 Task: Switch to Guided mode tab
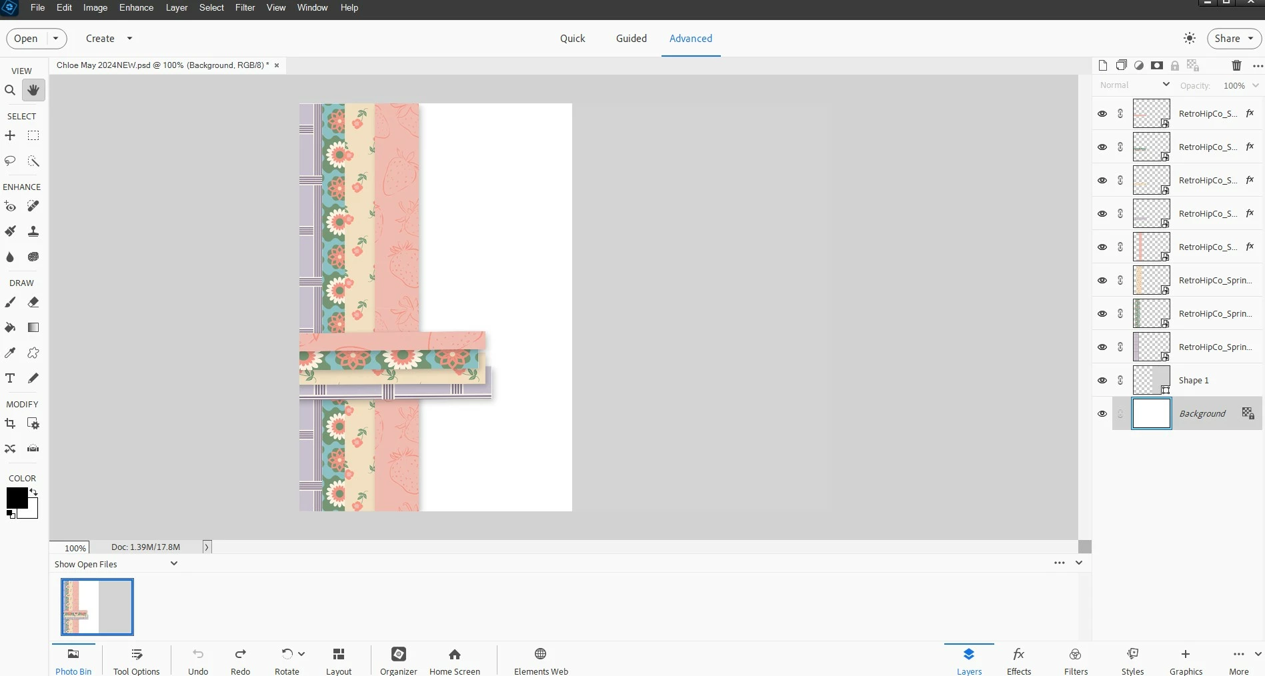tap(631, 39)
